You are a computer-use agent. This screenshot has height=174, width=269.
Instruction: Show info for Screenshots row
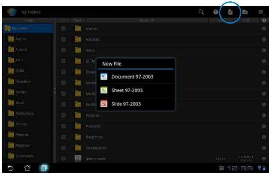coord(264,148)
